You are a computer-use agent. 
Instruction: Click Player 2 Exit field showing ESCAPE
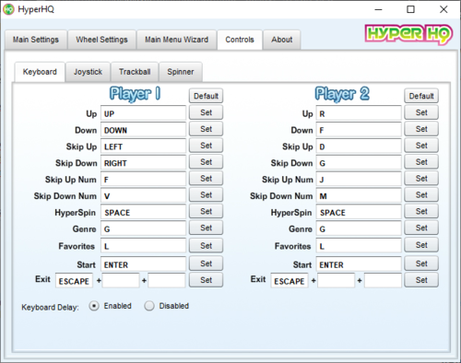pyautogui.click(x=290, y=281)
